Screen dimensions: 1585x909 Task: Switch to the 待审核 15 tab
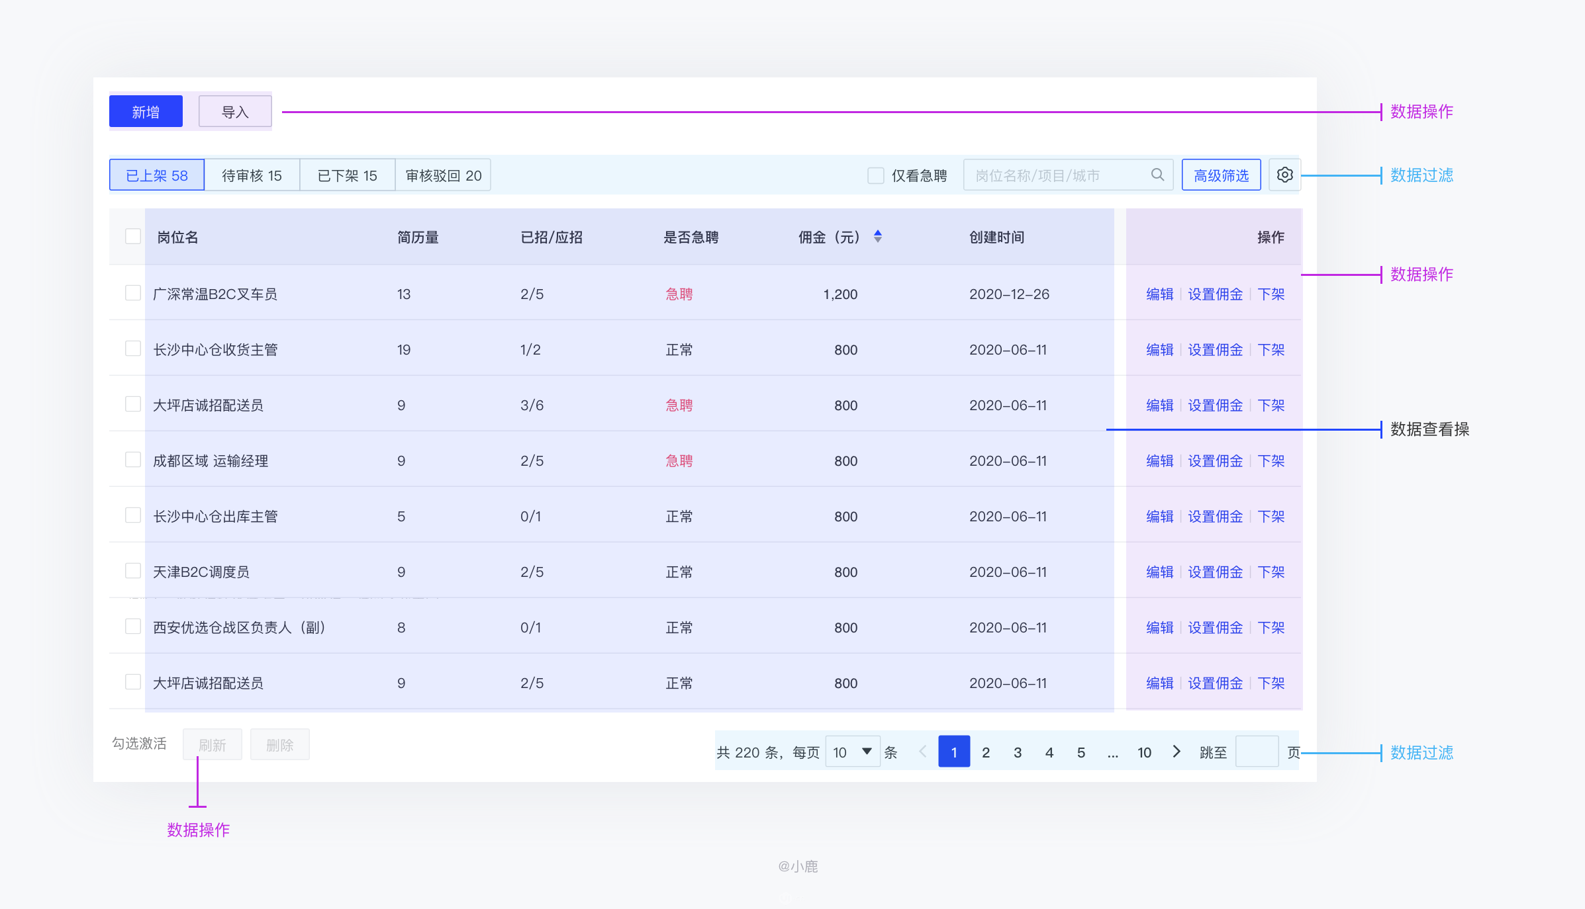point(252,175)
